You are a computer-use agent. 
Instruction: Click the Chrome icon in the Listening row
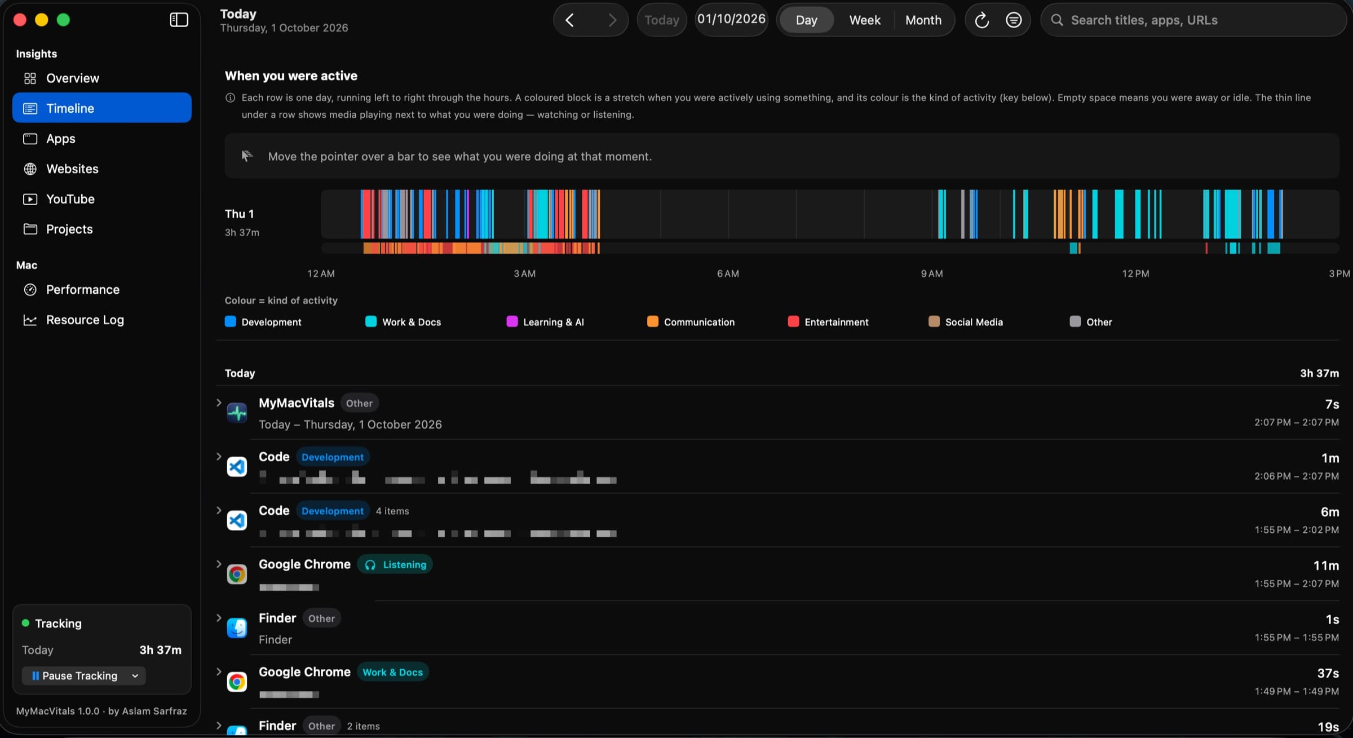(x=237, y=574)
